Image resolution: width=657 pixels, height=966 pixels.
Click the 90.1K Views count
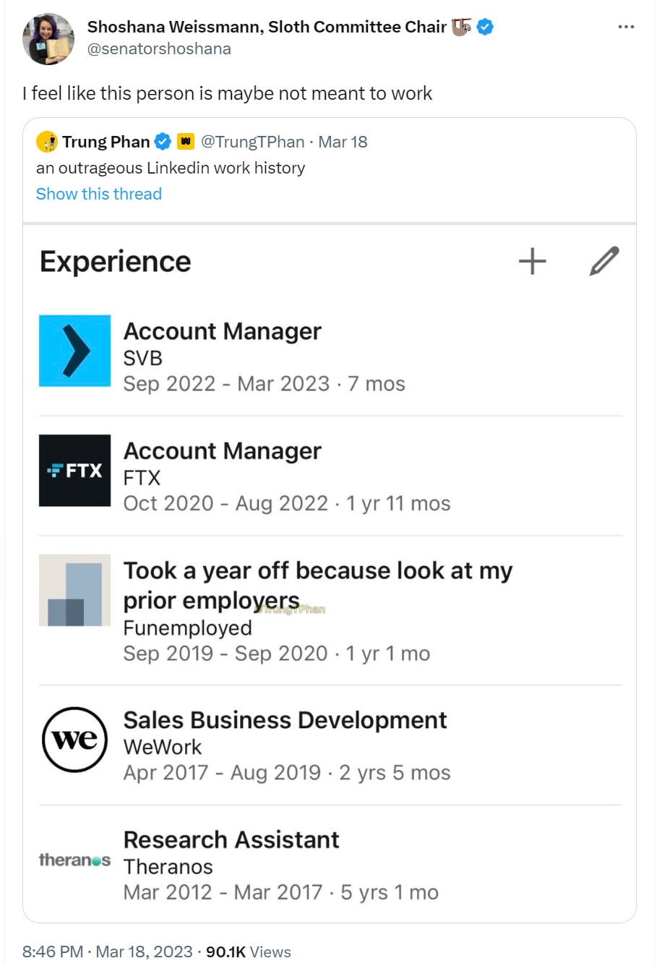[x=248, y=952]
